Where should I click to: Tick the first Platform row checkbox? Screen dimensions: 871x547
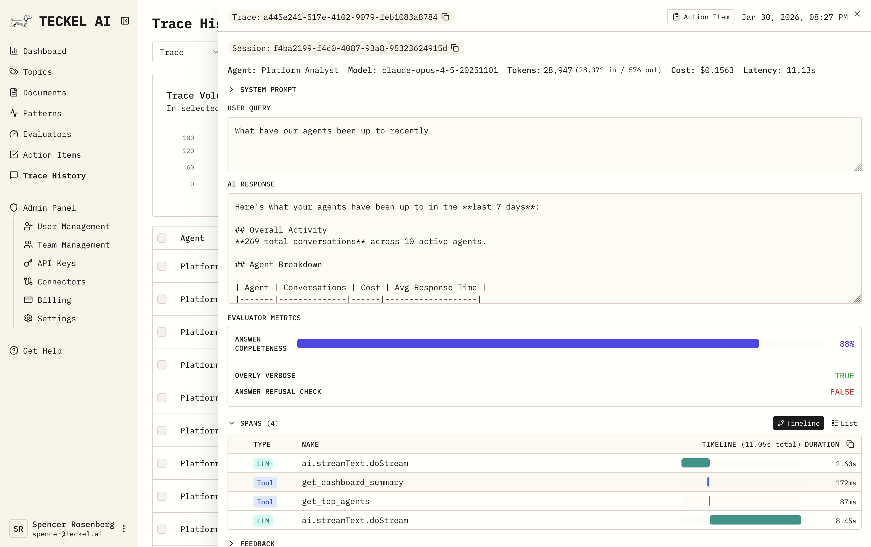point(162,266)
